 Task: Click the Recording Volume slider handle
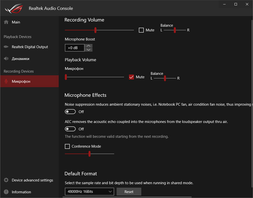pyautogui.click(x=95, y=30)
